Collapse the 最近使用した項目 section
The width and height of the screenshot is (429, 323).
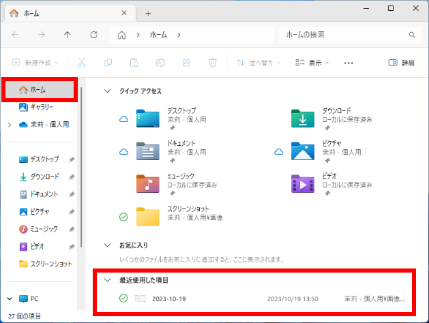tap(108, 280)
